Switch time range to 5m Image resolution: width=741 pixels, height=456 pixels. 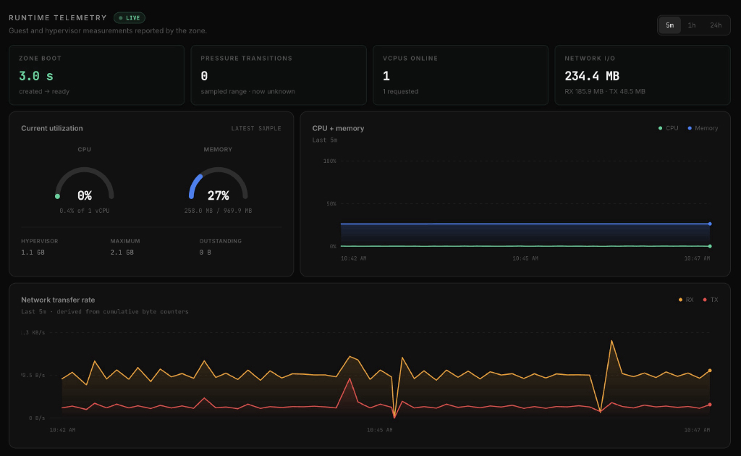pyautogui.click(x=669, y=25)
